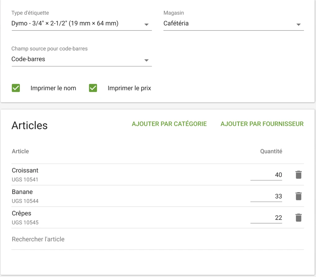Click the Imprimer le nom label
This screenshot has width=316, height=277.
pyautogui.click(x=53, y=88)
